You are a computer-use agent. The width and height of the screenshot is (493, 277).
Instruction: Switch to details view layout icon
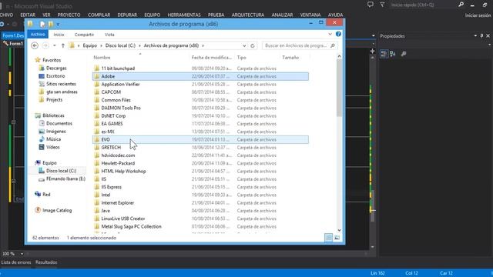point(329,238)
